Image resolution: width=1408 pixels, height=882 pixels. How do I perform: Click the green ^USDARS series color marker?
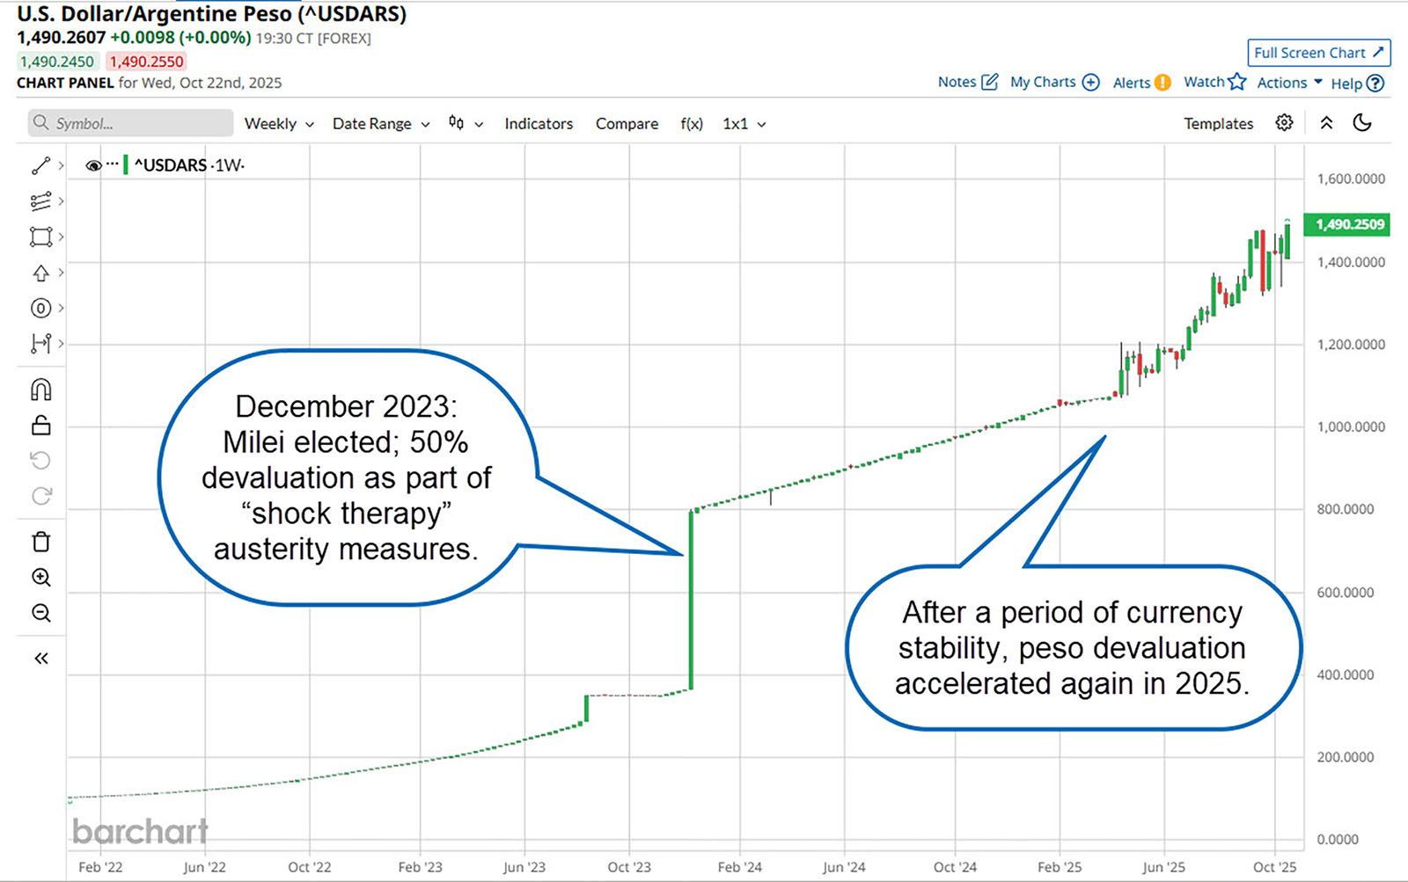click(126, 164)
